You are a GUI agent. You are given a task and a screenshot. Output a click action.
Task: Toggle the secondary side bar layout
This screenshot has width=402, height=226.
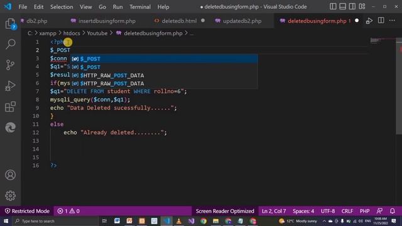(x=352, y=6)
